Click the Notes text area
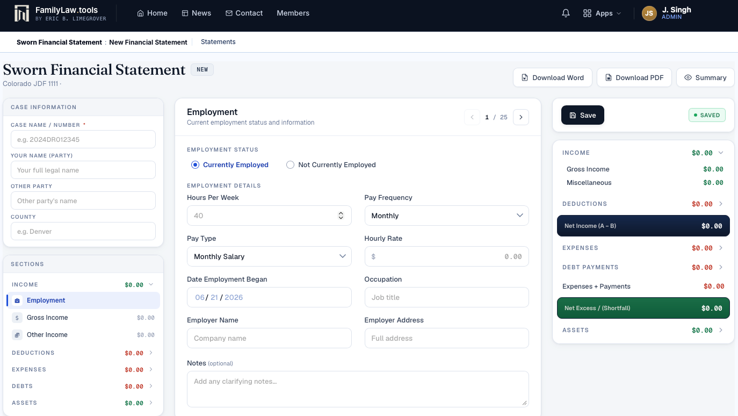Screen dimensions: 738x416 click(358, 389)
